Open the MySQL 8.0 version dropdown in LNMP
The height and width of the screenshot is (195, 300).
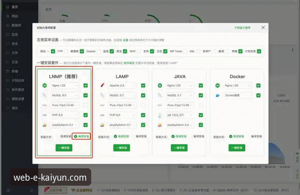click(65, 95)
